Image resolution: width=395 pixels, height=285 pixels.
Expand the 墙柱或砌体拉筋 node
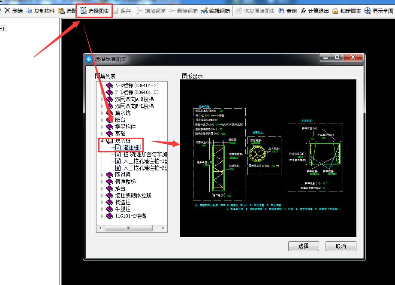point(102,195)
